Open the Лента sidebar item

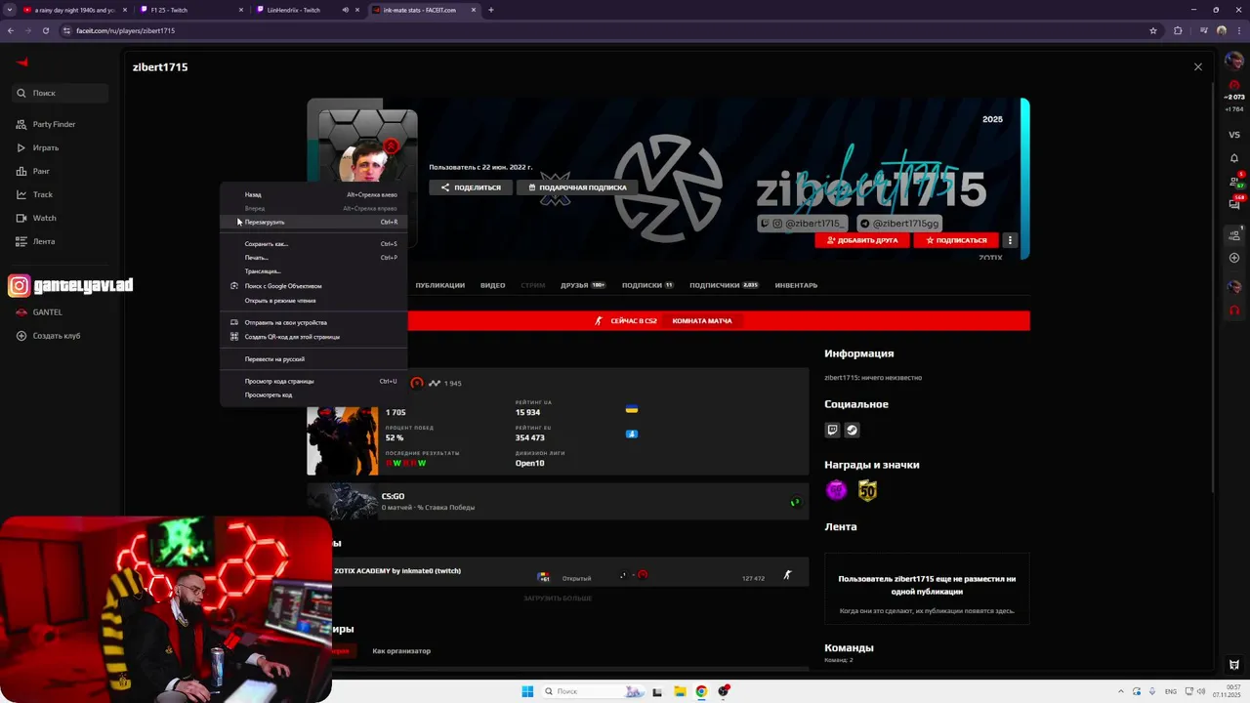click(35, 241)
